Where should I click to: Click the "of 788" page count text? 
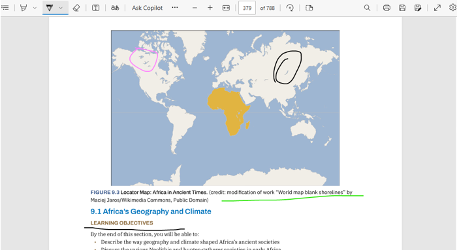pyautogui.click(x=267, y=8)
